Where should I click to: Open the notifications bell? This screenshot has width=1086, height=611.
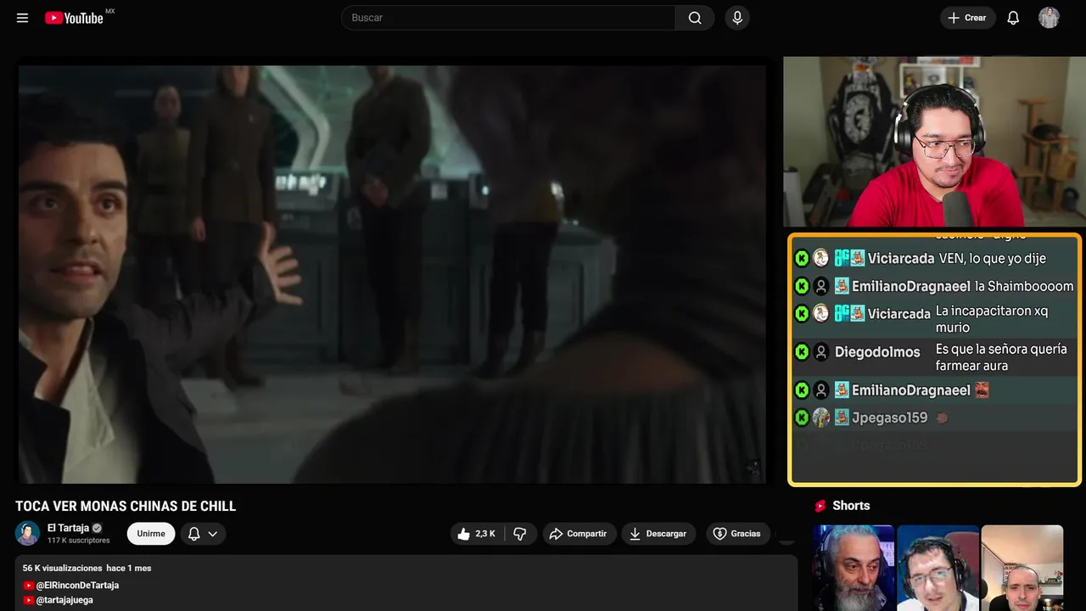[1013, 18]
